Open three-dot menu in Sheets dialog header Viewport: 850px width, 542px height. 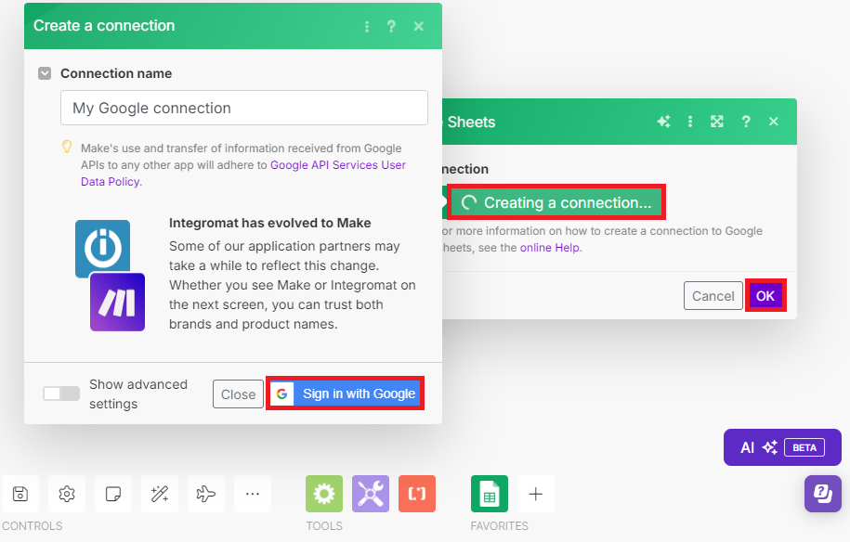pyautogui.click(x=690, y=122)
